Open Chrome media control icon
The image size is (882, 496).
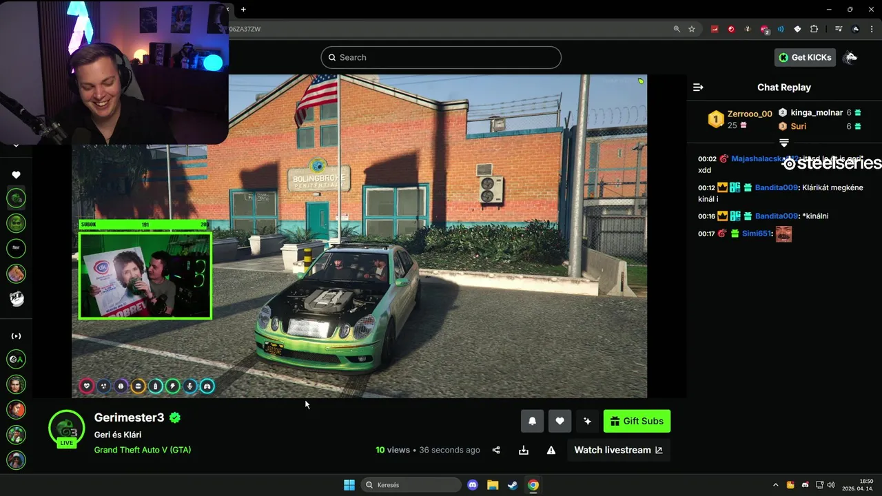(x=839, y=29)
